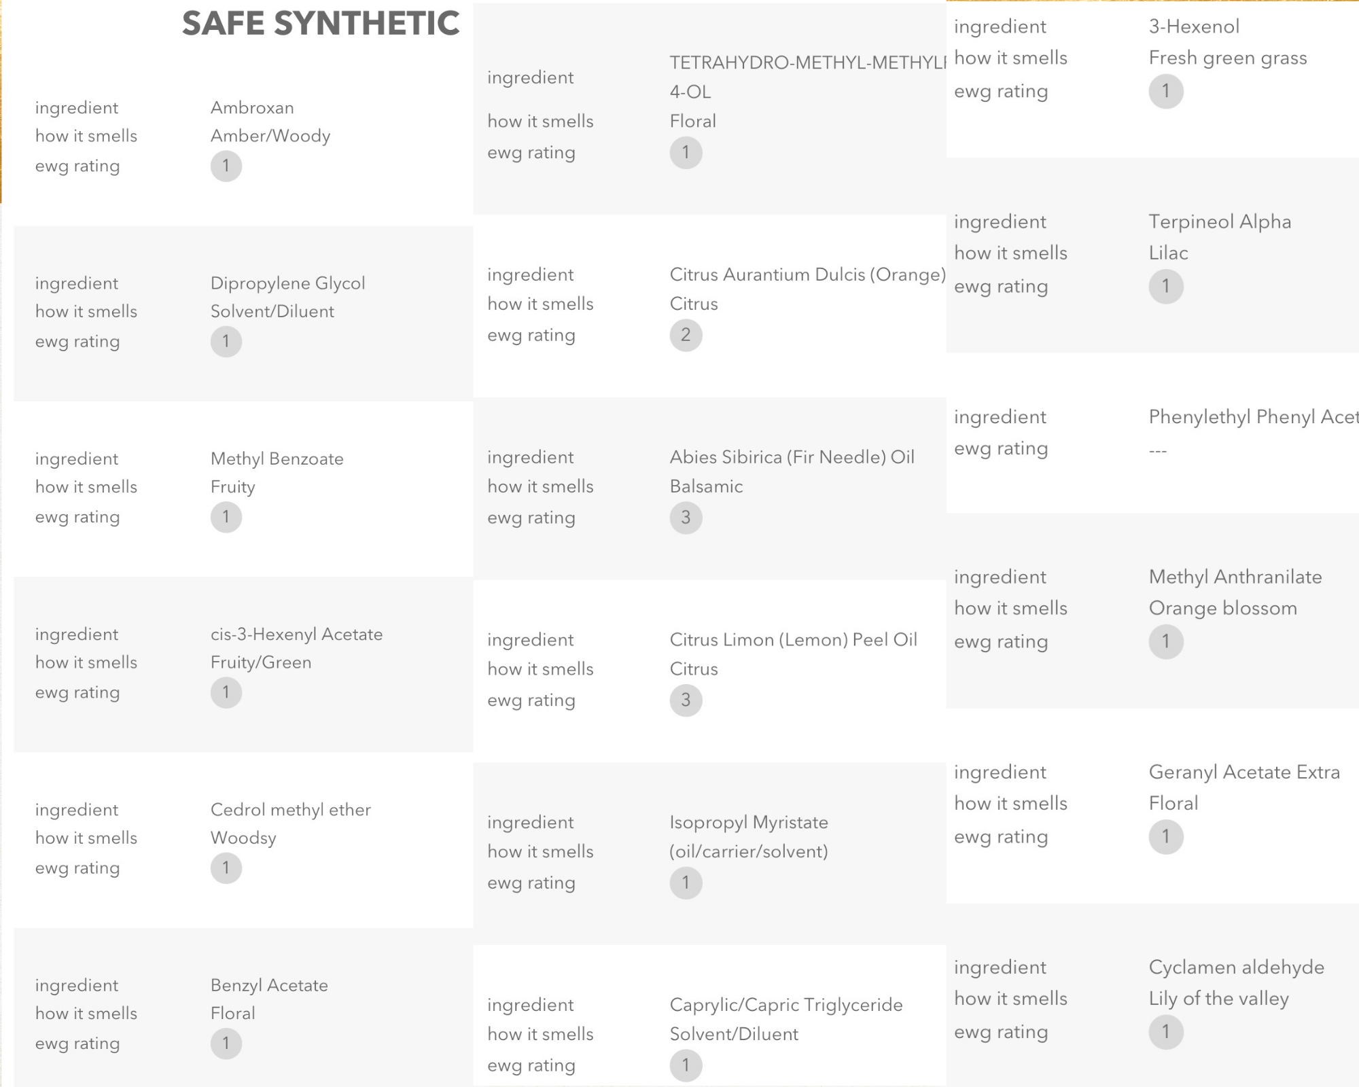Click the Cedrol methyl ether ingredient name
Image resolution: width=1359 pixels, height=1087 pixels.
[291, 809]
